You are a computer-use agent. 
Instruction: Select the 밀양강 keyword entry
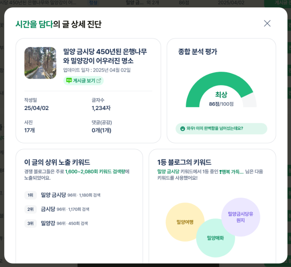coord(49,223)
